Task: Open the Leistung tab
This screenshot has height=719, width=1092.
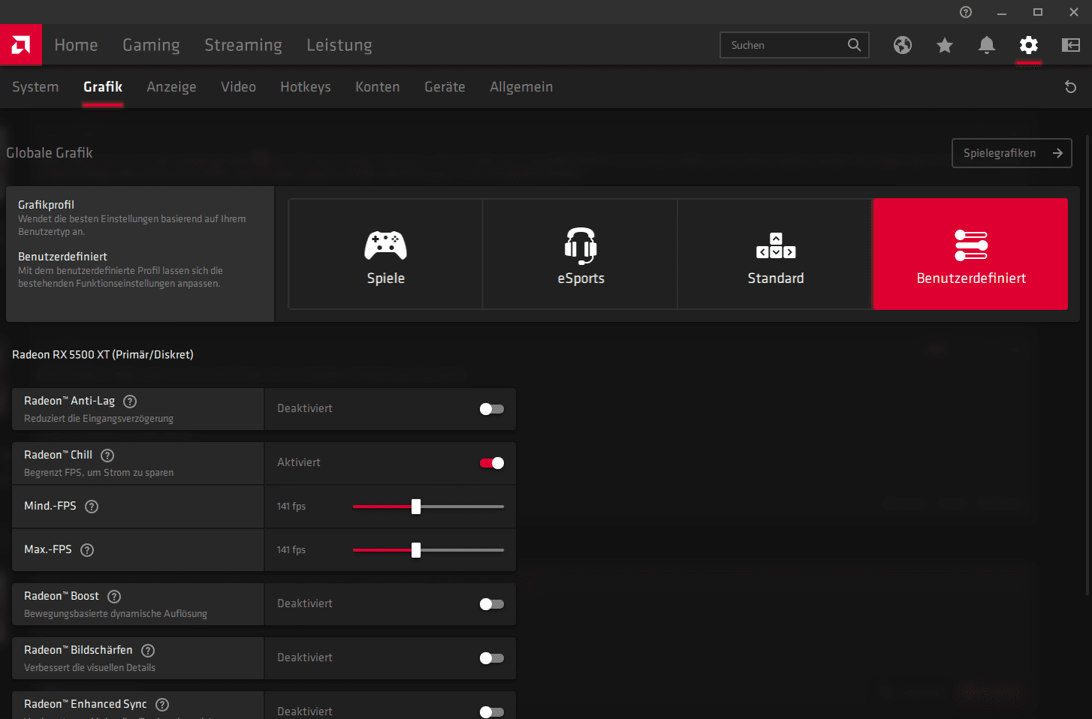Action: pyautogui.click(x=339, y=45)
